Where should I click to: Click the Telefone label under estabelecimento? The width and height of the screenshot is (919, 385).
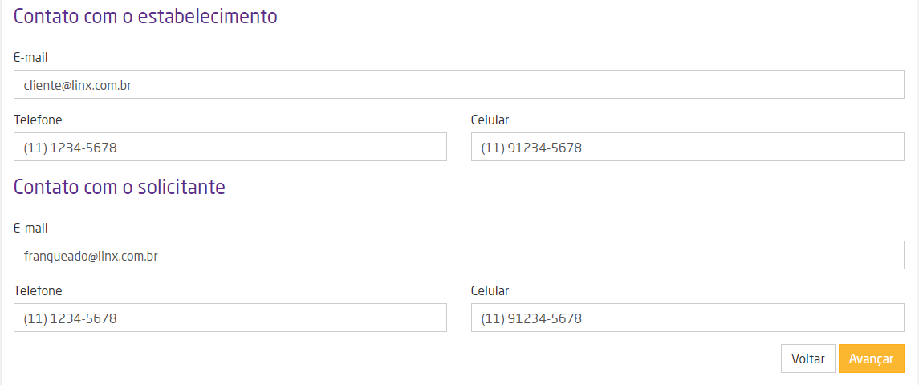tap(38, 120)
